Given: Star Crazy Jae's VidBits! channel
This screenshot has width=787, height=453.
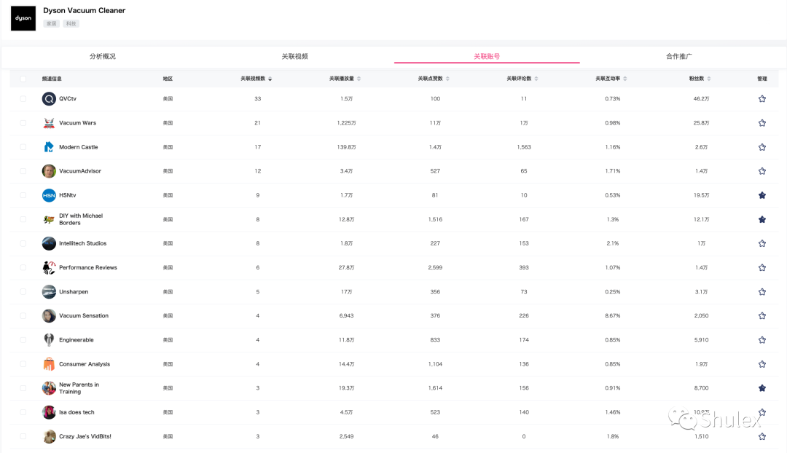Looking at the screenshot, I should (762, 436).
